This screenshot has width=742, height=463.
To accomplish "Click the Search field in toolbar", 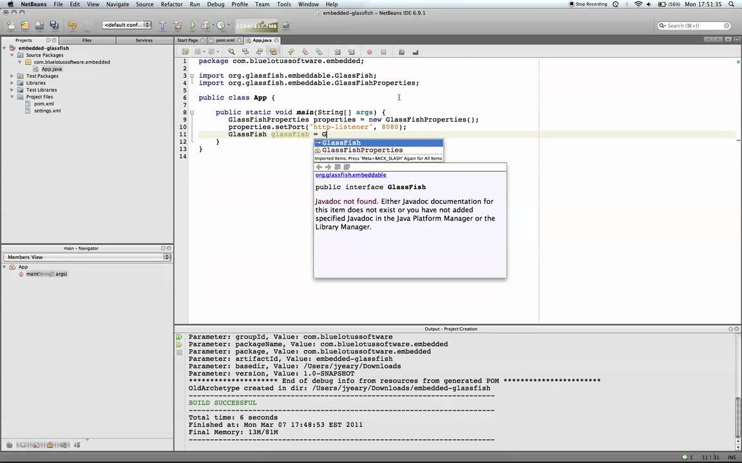I will (694, 26).
